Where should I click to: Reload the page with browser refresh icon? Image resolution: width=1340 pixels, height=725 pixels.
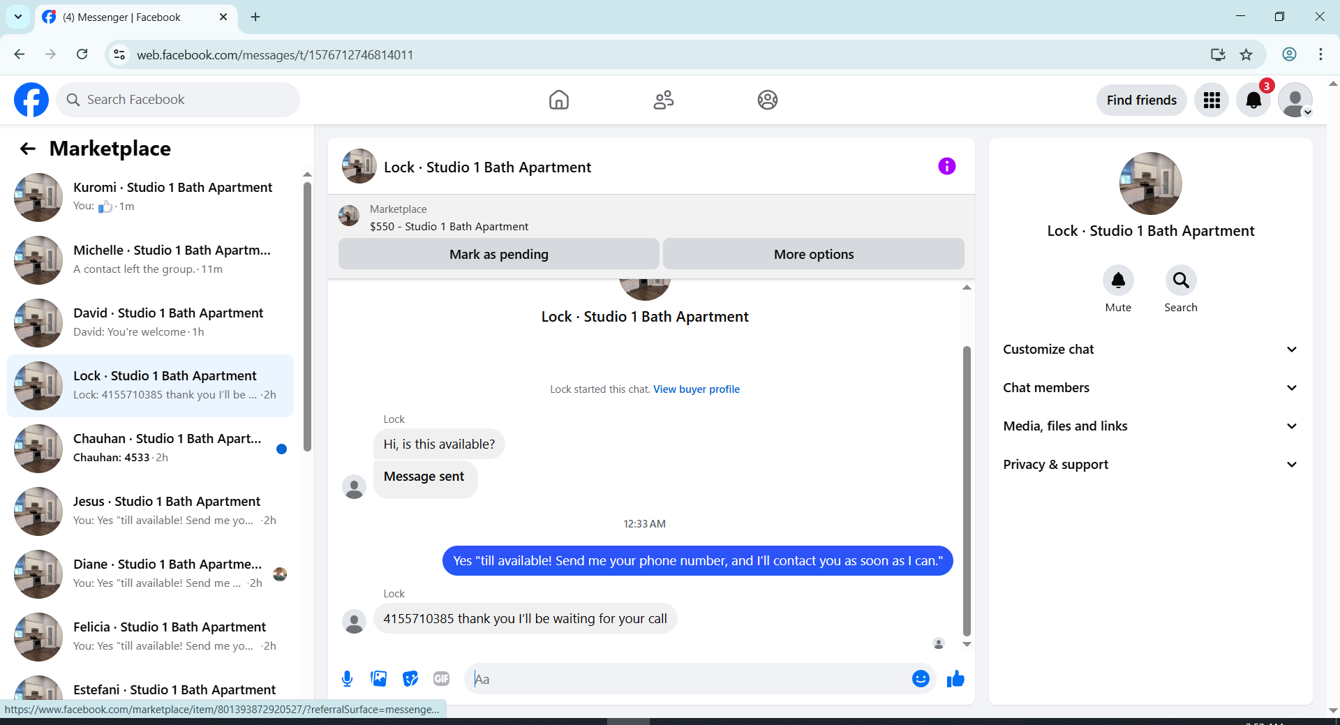coord(82,54)
